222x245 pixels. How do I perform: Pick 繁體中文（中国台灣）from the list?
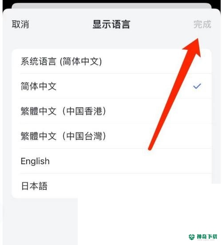(x=111, y=136)
